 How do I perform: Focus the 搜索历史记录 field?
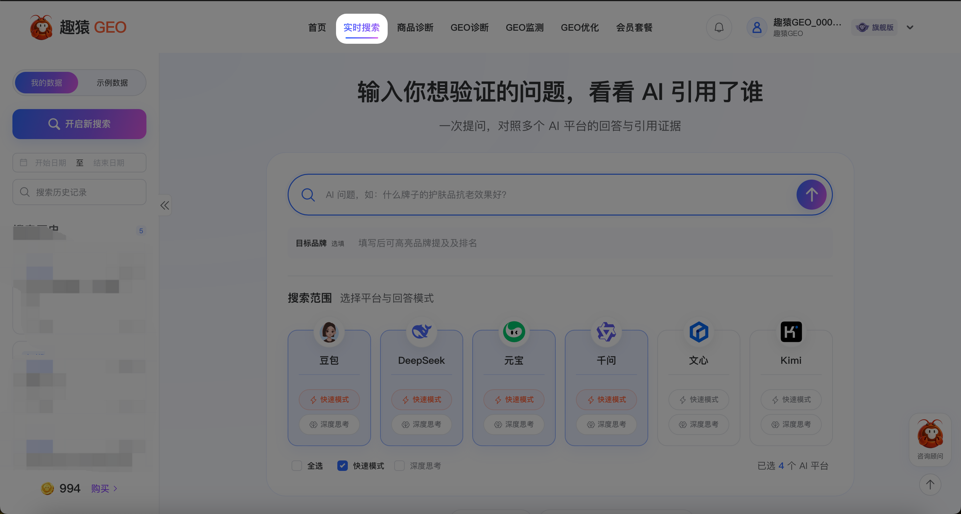pyautogui.click(x=79, y=192)
